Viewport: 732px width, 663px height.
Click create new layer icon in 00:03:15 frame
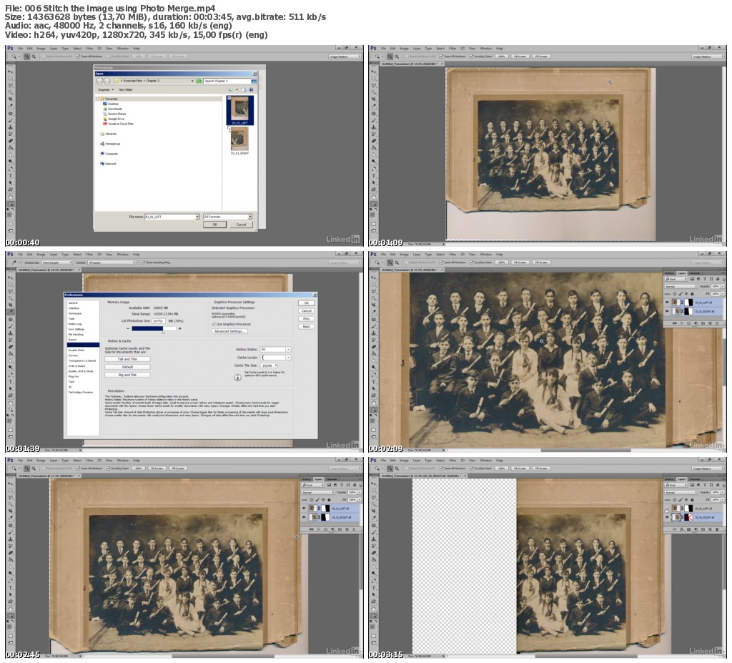pyautogui.click(x=710, y=529)
